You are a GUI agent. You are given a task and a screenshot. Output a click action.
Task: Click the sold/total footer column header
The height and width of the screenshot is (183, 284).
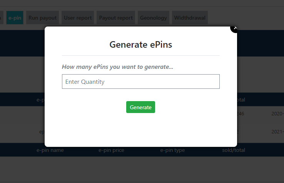tap(234, 150)
